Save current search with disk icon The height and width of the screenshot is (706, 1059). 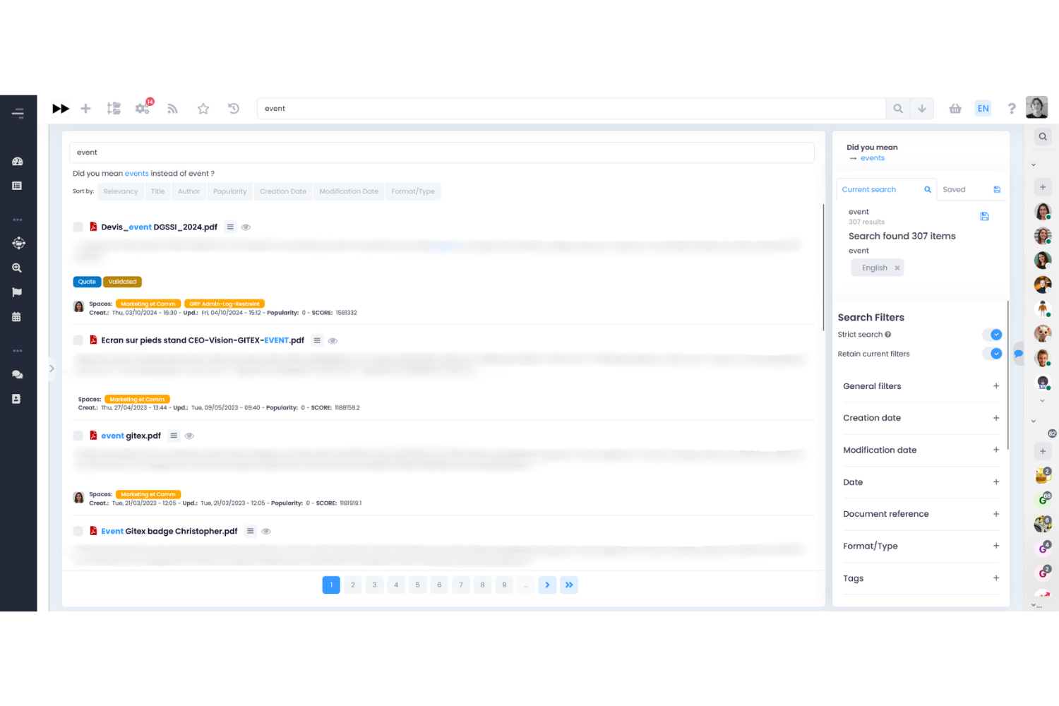click(x=984, y=217)
